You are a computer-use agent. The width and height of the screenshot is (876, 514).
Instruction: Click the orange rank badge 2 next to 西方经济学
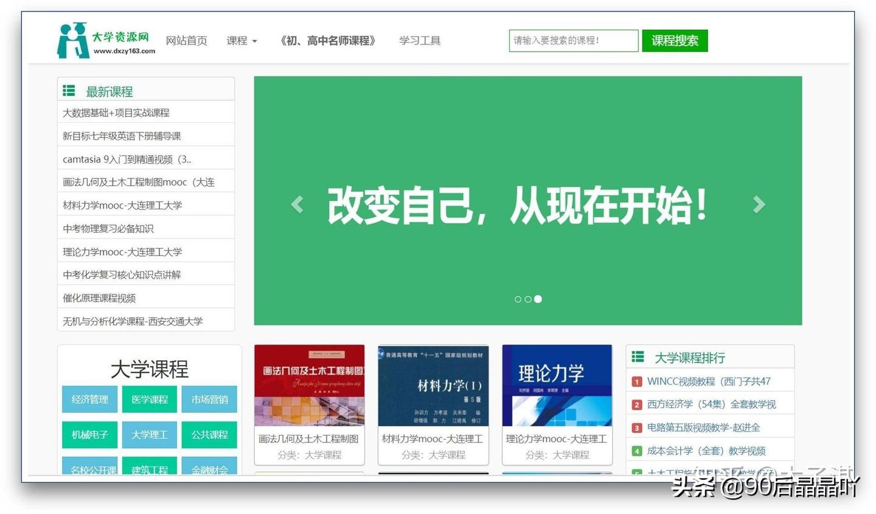coord(636,404)
